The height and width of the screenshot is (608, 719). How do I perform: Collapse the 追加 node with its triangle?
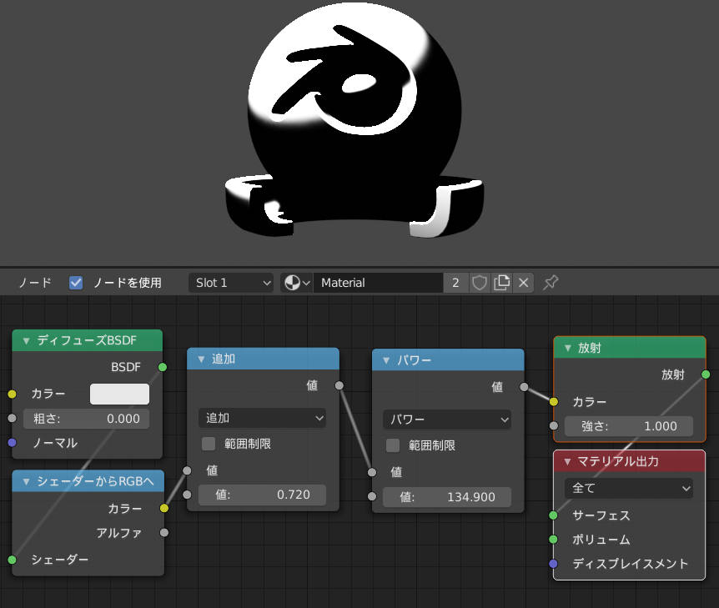[x=201, y=359]
